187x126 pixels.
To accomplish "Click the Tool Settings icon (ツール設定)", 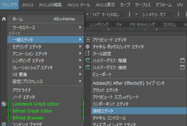I will tap(88, 53).
